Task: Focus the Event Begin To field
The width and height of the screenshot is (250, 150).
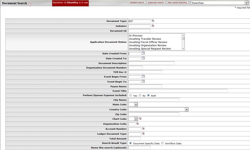Action: (134, 82)
